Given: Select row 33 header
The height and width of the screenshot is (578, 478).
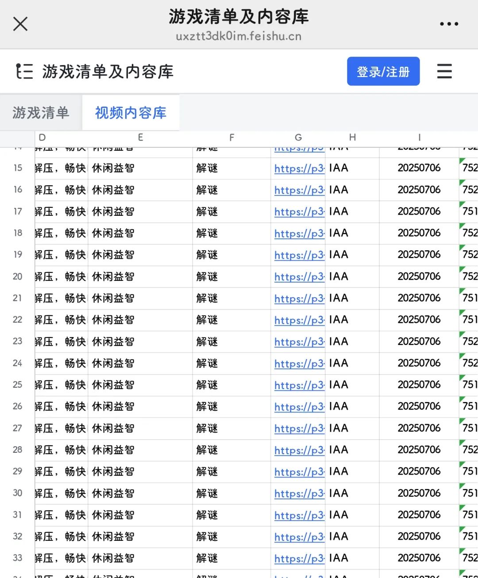Looking at the screenshot, I should click(x=17, y=558).
